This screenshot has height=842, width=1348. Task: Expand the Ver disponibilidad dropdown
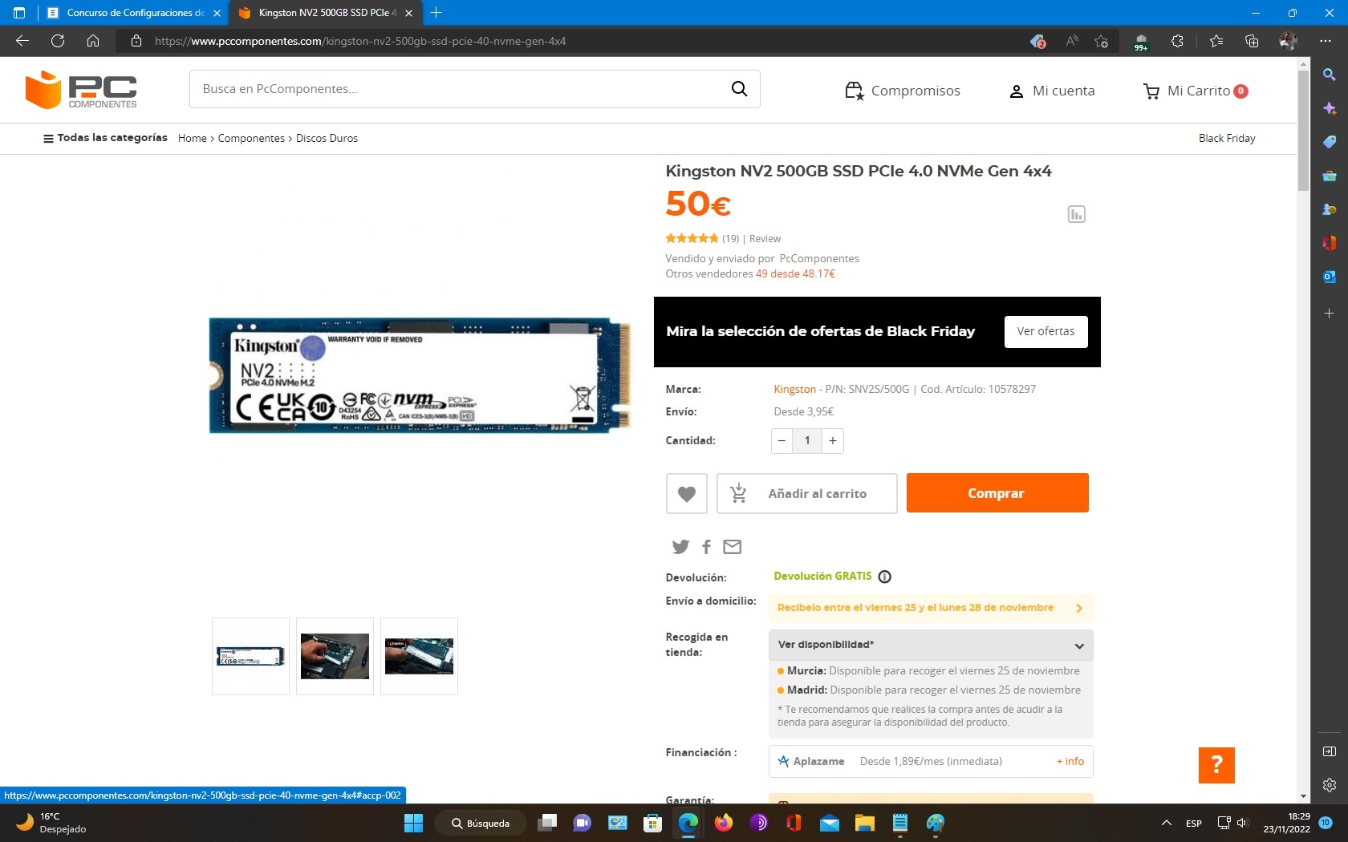(x=931, y=645)
